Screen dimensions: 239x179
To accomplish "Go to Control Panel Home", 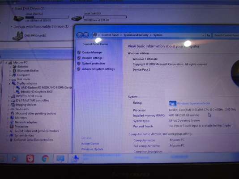I will pos(95,44).
